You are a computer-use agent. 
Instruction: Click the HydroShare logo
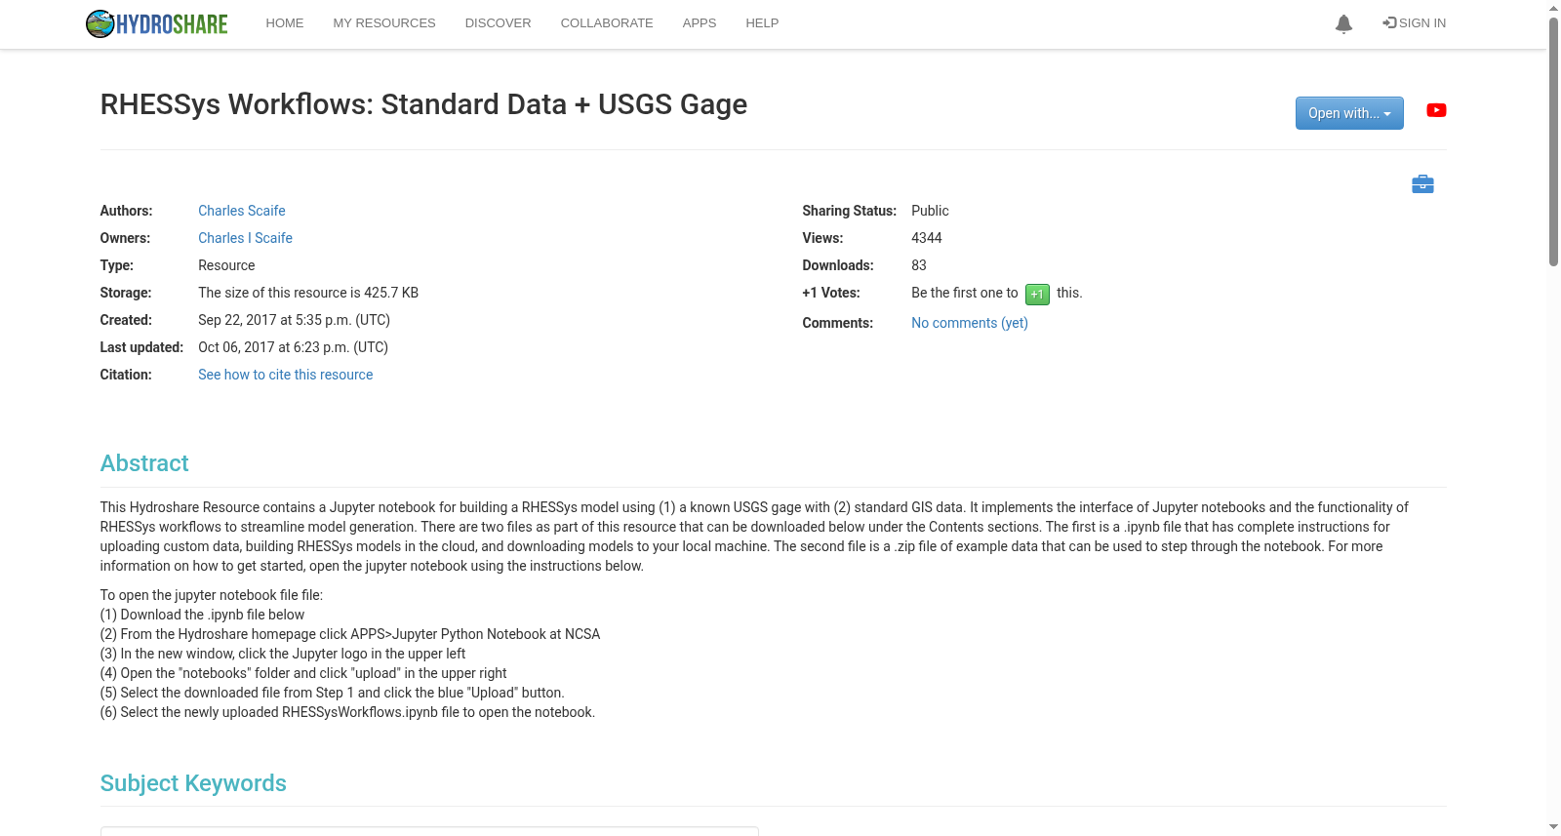[157, 23]
